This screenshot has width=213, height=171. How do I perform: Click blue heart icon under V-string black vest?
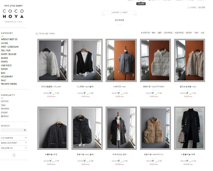85,93
